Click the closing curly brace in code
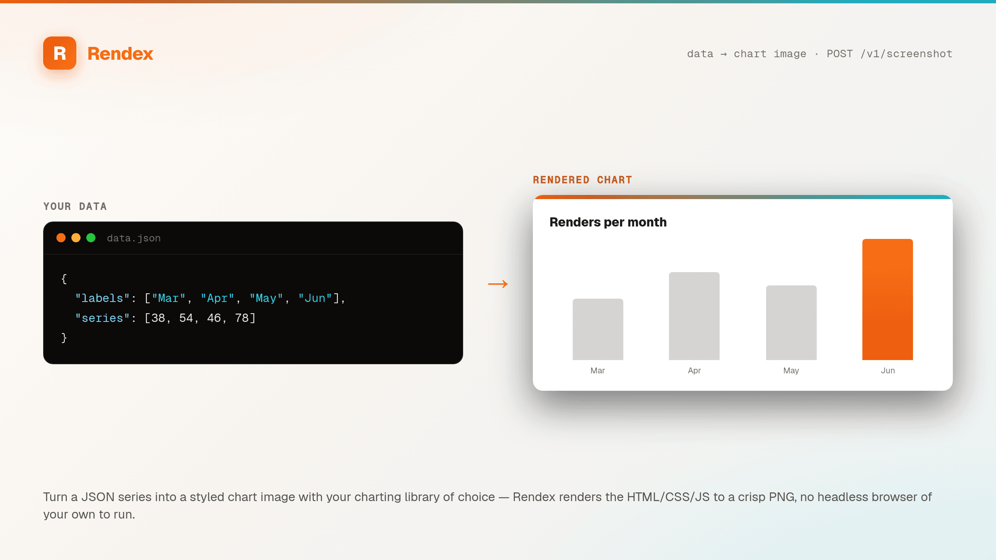Image resolution: width=996 pixels, height=560 pixels. 64,338
